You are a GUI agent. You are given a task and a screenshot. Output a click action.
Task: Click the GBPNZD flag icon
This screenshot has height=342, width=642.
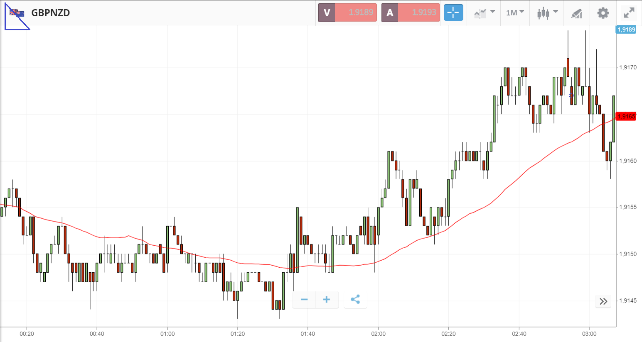(x=17, y=13)
